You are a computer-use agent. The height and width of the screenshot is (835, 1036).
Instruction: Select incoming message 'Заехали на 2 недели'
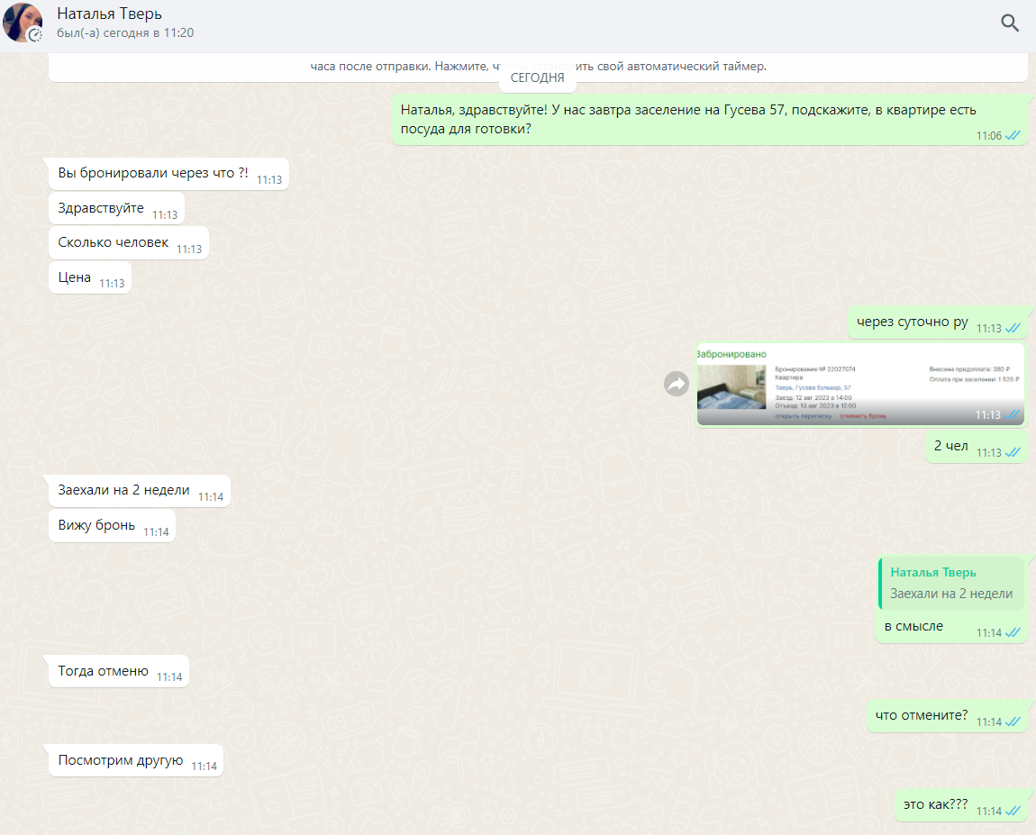[x=140, y=491]
